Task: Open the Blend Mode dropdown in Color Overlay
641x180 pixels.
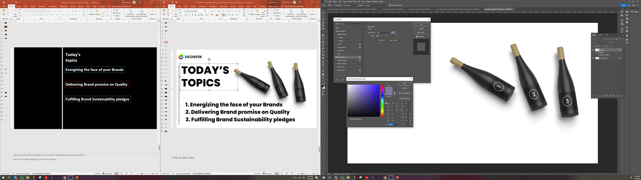Action: (383, 33)
